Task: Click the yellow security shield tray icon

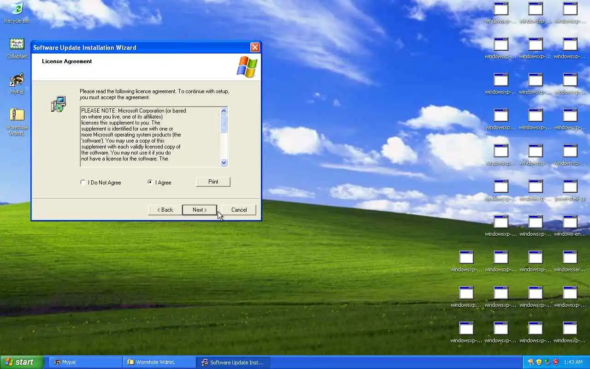Action: (x=539, y=362)
